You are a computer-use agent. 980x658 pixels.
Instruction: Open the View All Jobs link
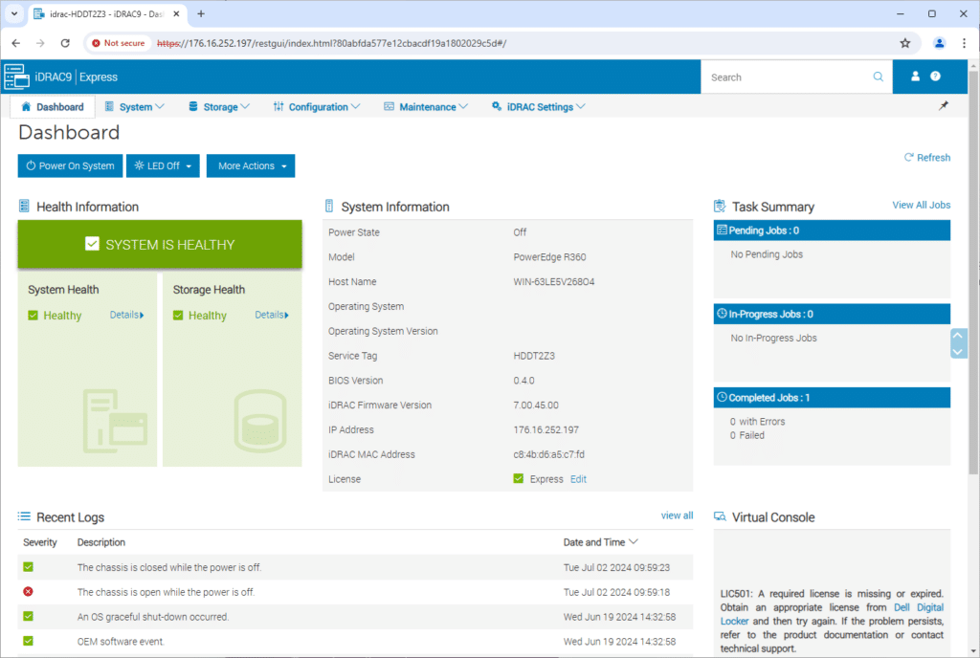921,205
